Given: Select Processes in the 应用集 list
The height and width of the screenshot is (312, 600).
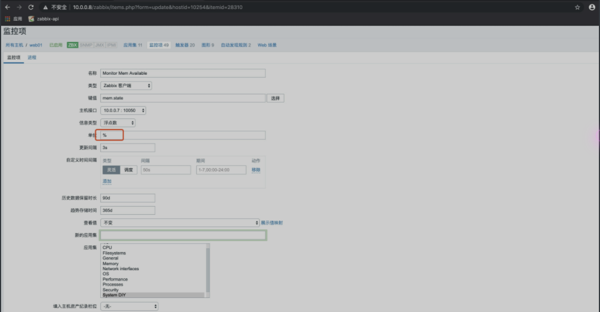Looking at the screenshot, I should click(113, 285).
